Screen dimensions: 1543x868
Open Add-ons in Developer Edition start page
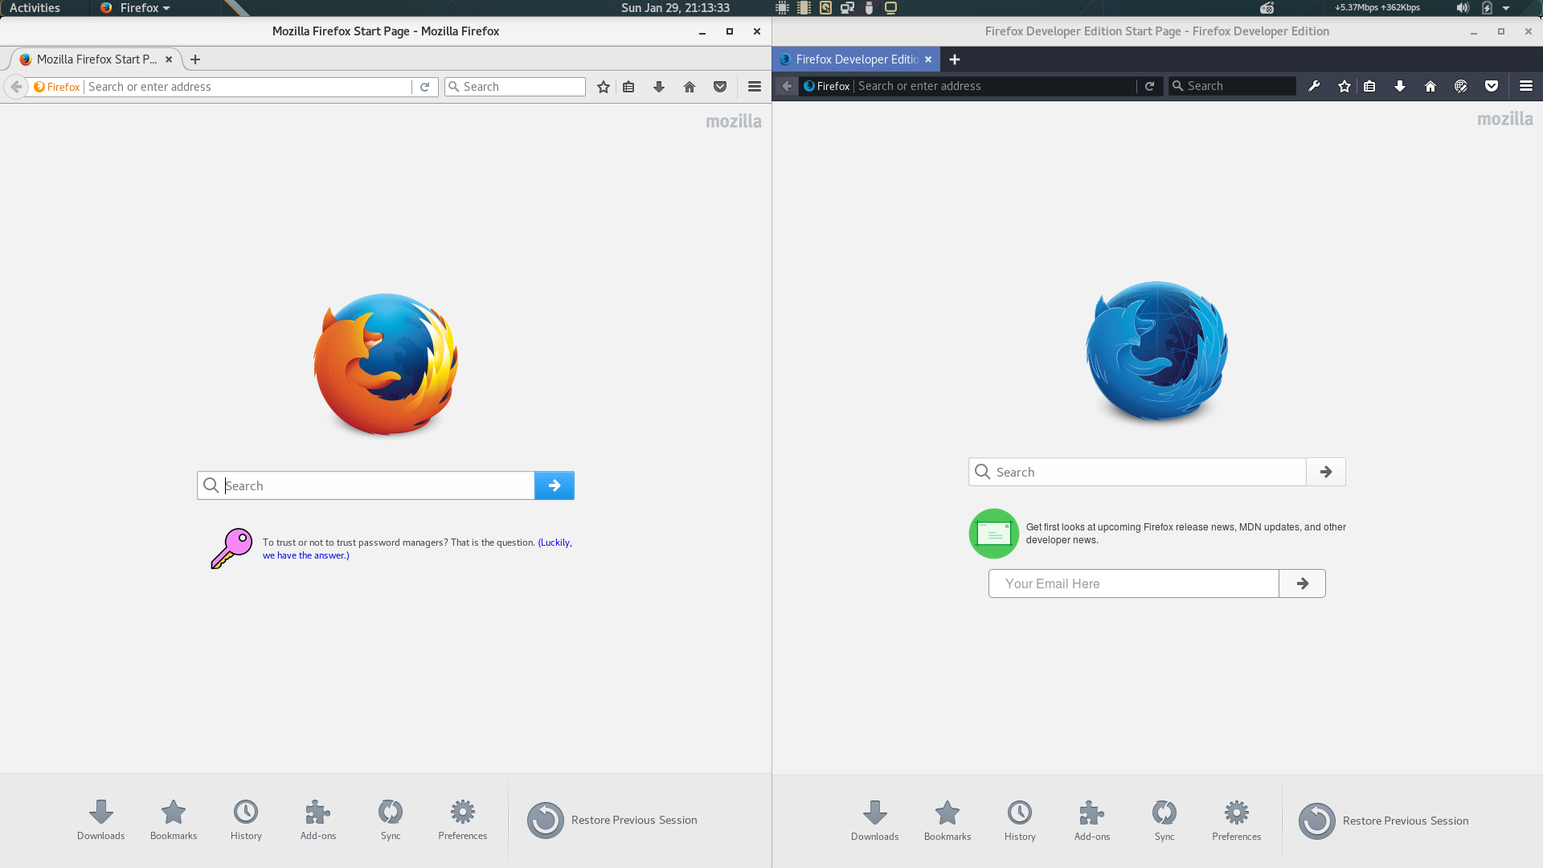point(1092,821)
